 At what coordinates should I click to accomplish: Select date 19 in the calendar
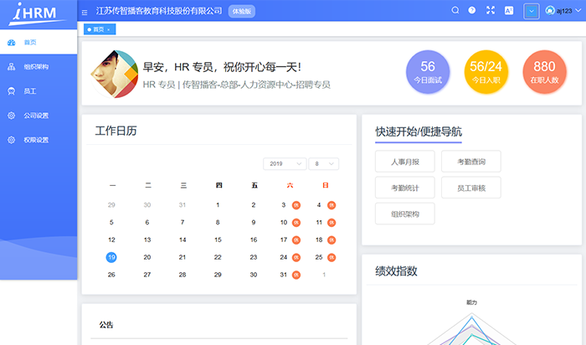pos(111,258)
